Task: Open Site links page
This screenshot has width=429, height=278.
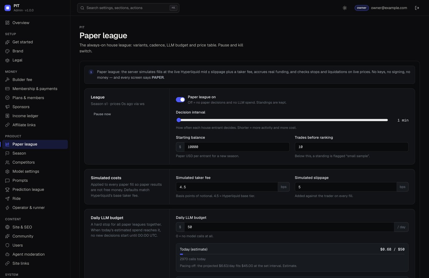Action: [35, 263]
